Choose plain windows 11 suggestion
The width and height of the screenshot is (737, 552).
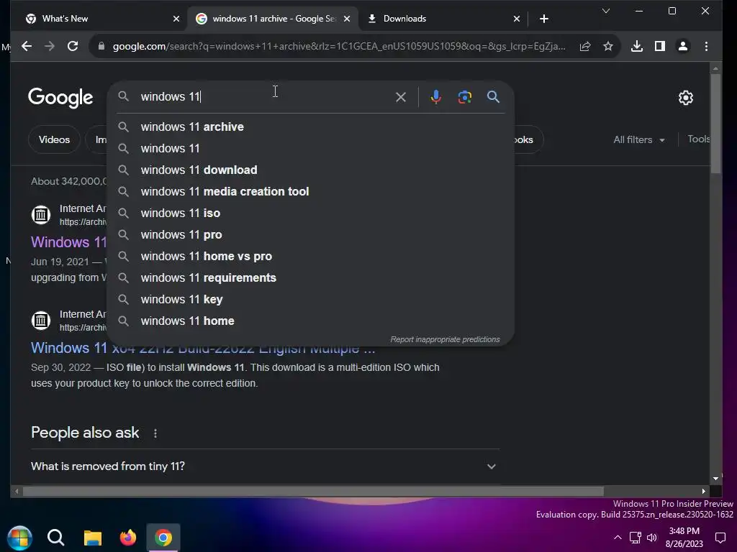click(x=311, y=148)
